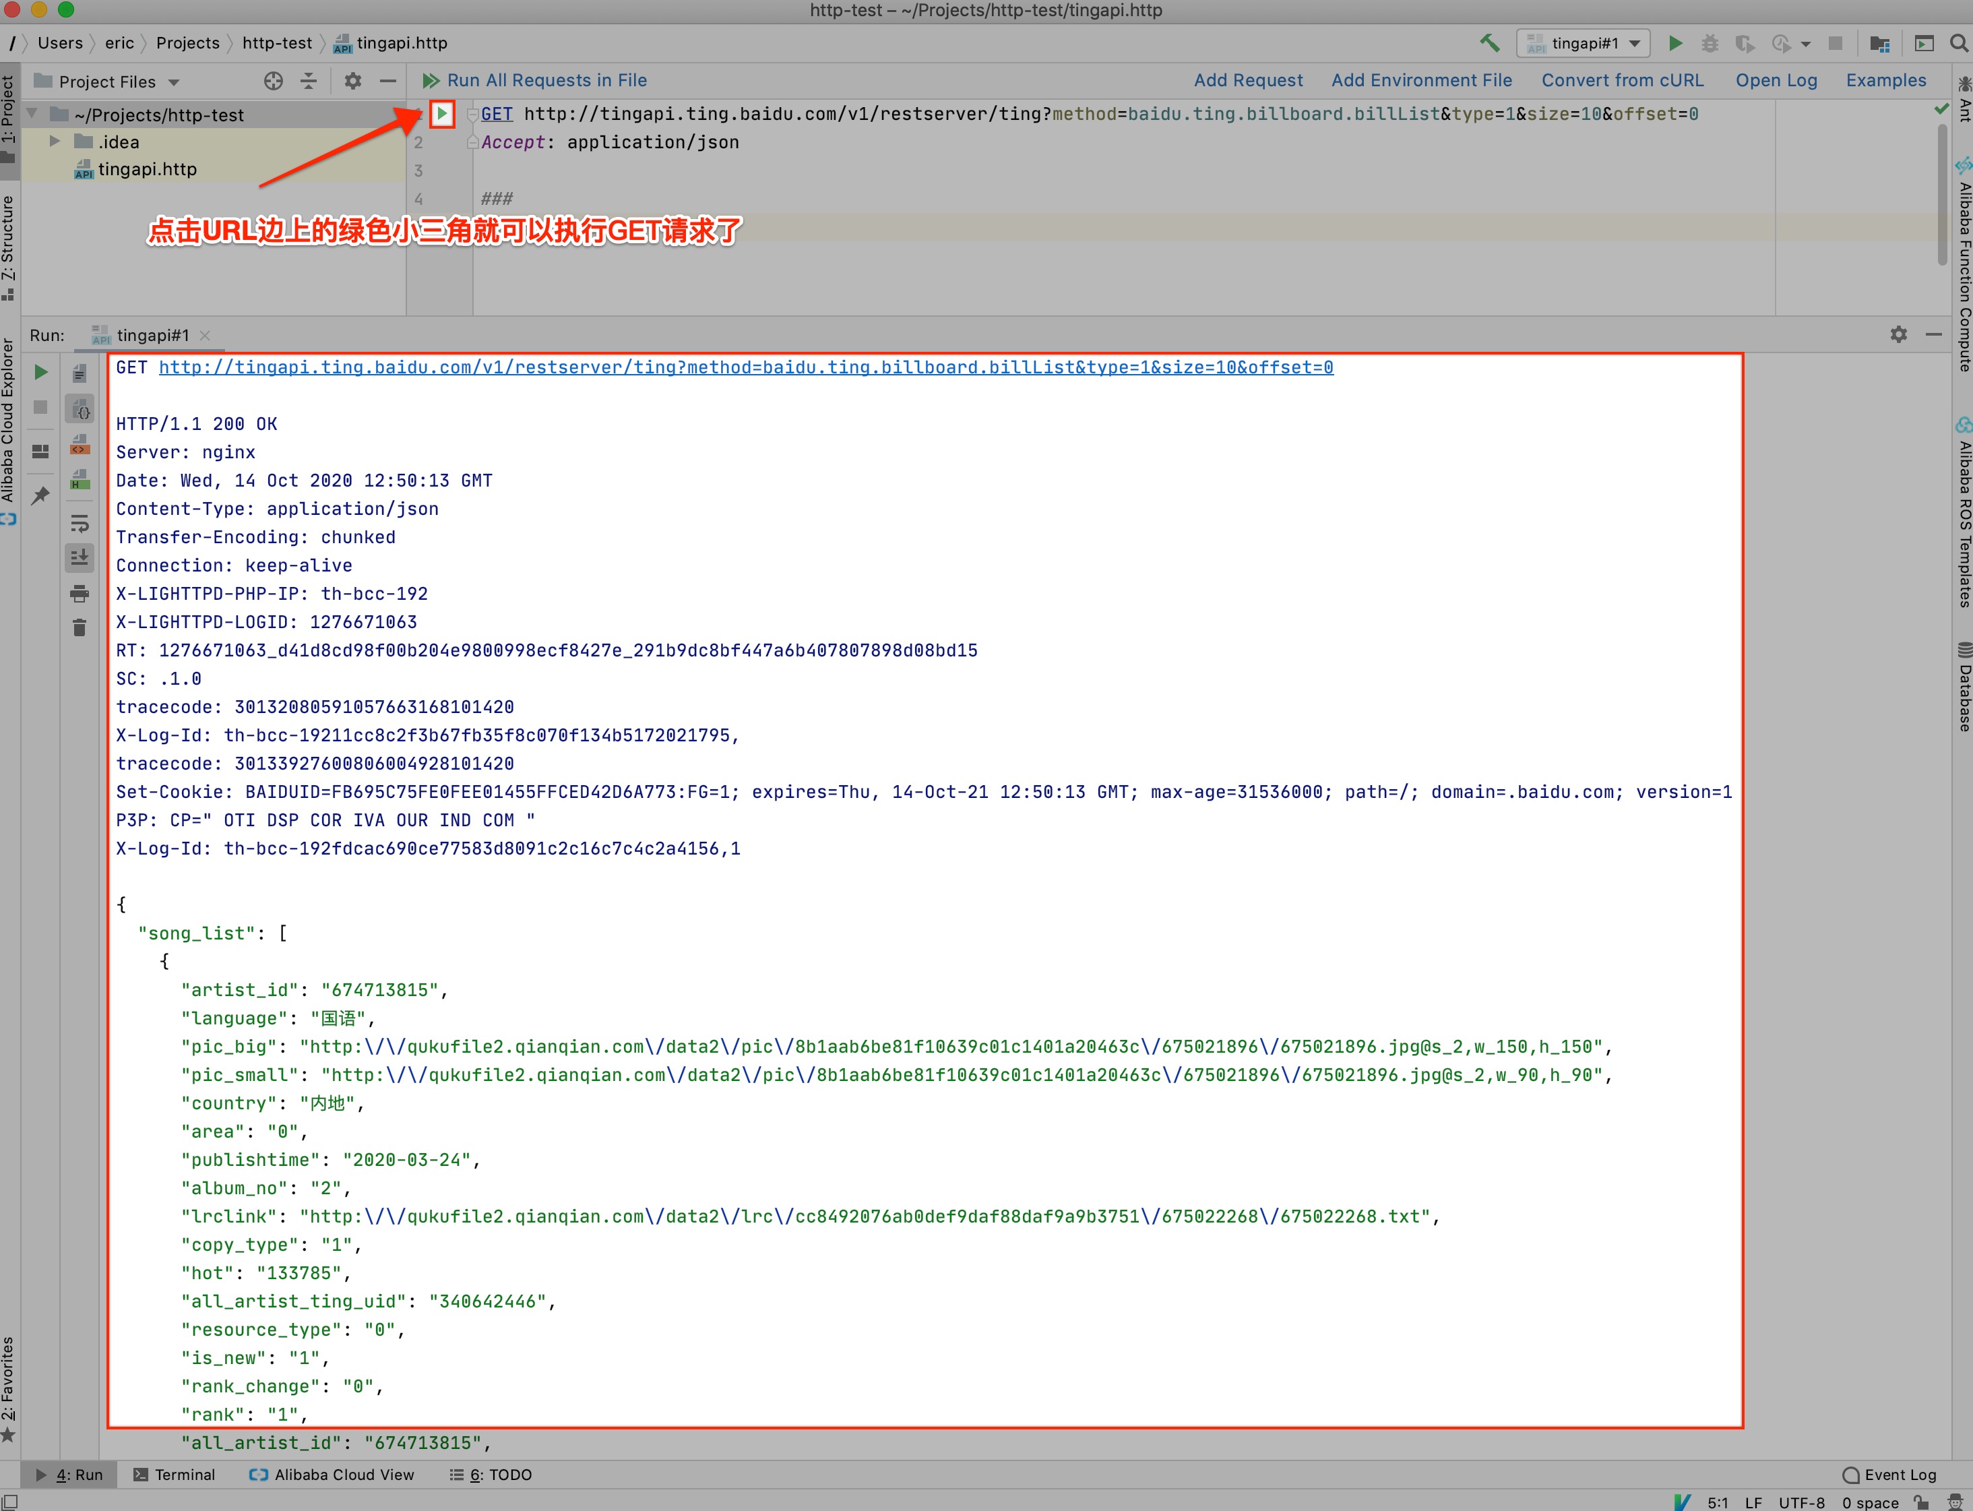1973x1511 pixels.
Task: Open the profiler options dropdown arrow
Action: click(x=1805, y=44)
